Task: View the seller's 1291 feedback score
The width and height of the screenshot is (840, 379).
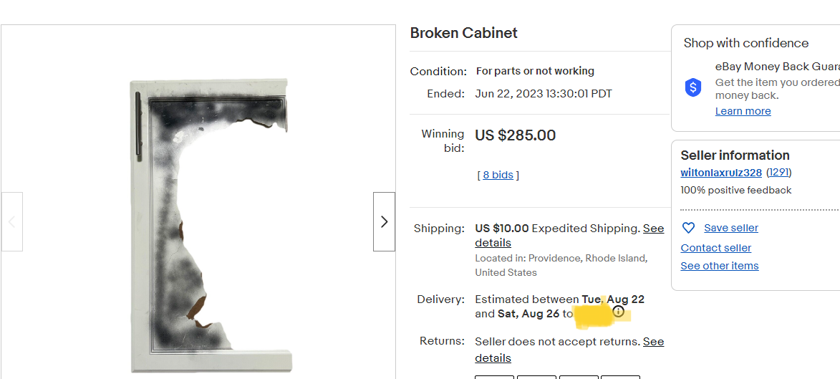Action: point(779,173)
